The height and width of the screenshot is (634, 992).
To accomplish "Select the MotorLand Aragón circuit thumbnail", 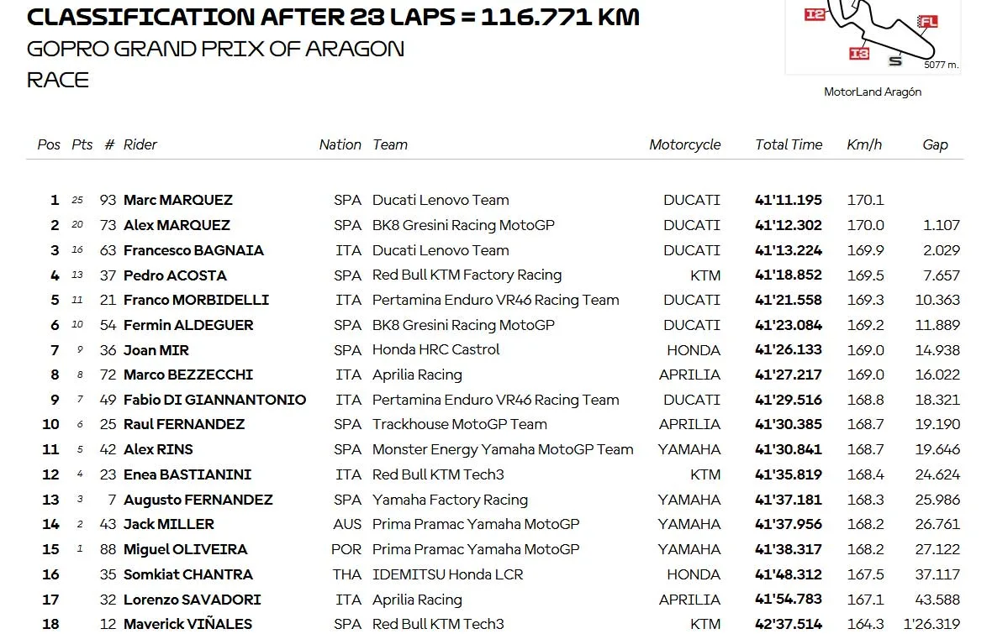I will coord(873,37).
